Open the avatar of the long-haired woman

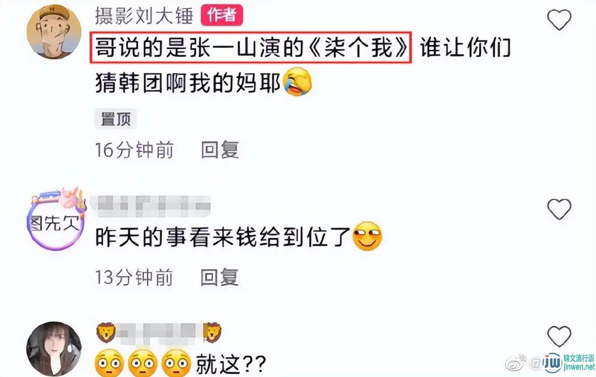[54, 349]
